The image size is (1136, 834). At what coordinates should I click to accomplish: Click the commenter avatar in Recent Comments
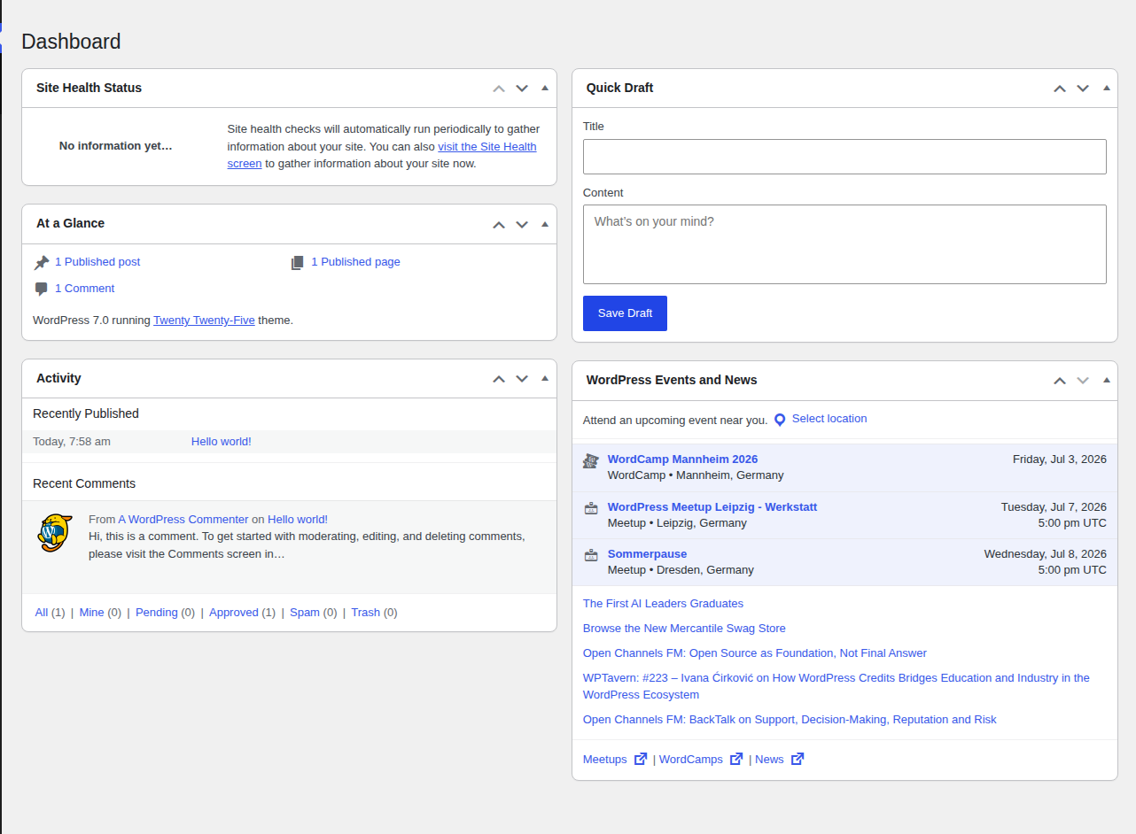point(54,532)
